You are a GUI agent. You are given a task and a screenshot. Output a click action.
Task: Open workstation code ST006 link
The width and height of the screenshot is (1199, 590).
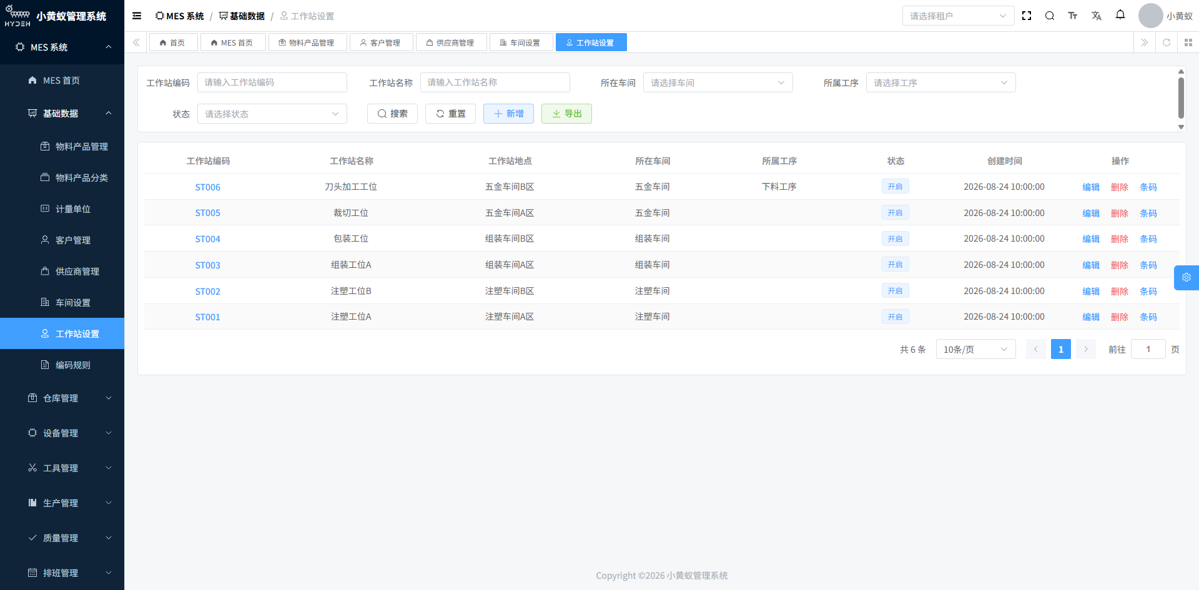click(x=208, y=187)
